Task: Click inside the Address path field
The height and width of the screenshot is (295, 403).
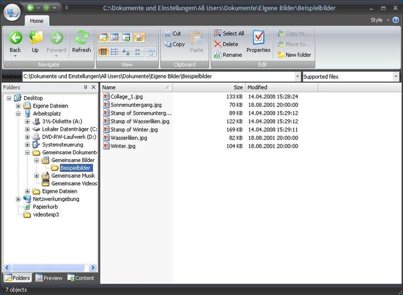Action: coord(158,77)
